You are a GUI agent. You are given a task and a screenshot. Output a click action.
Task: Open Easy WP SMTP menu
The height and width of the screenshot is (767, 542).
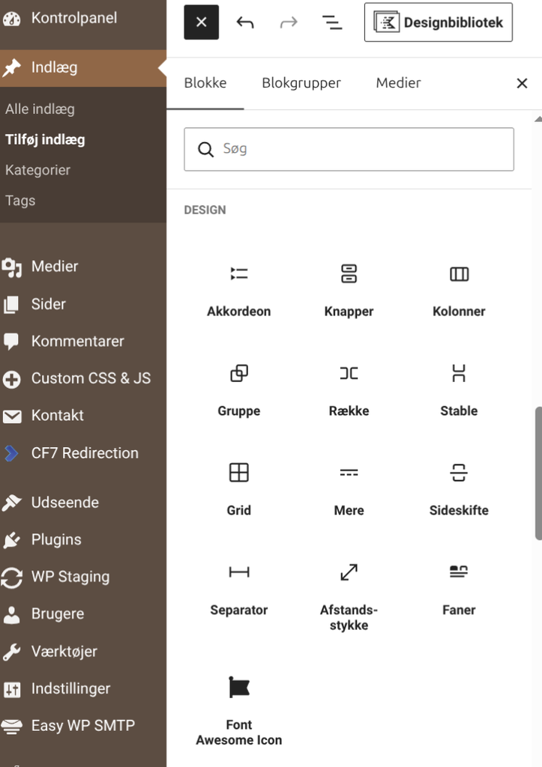83,725
